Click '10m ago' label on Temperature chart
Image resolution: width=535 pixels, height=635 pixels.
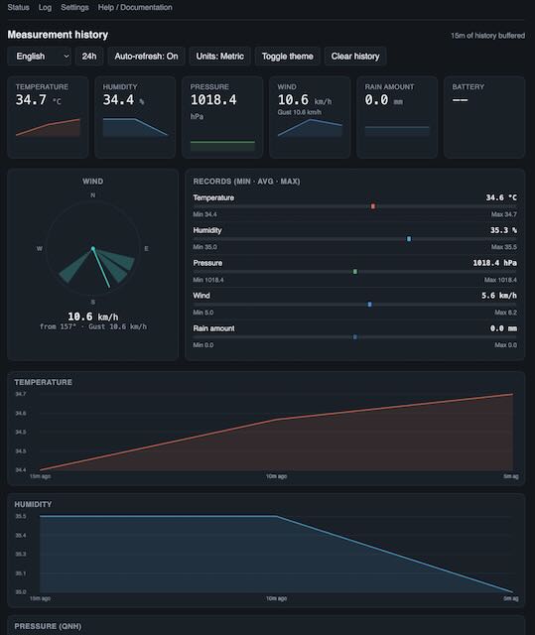click(276, 476)
